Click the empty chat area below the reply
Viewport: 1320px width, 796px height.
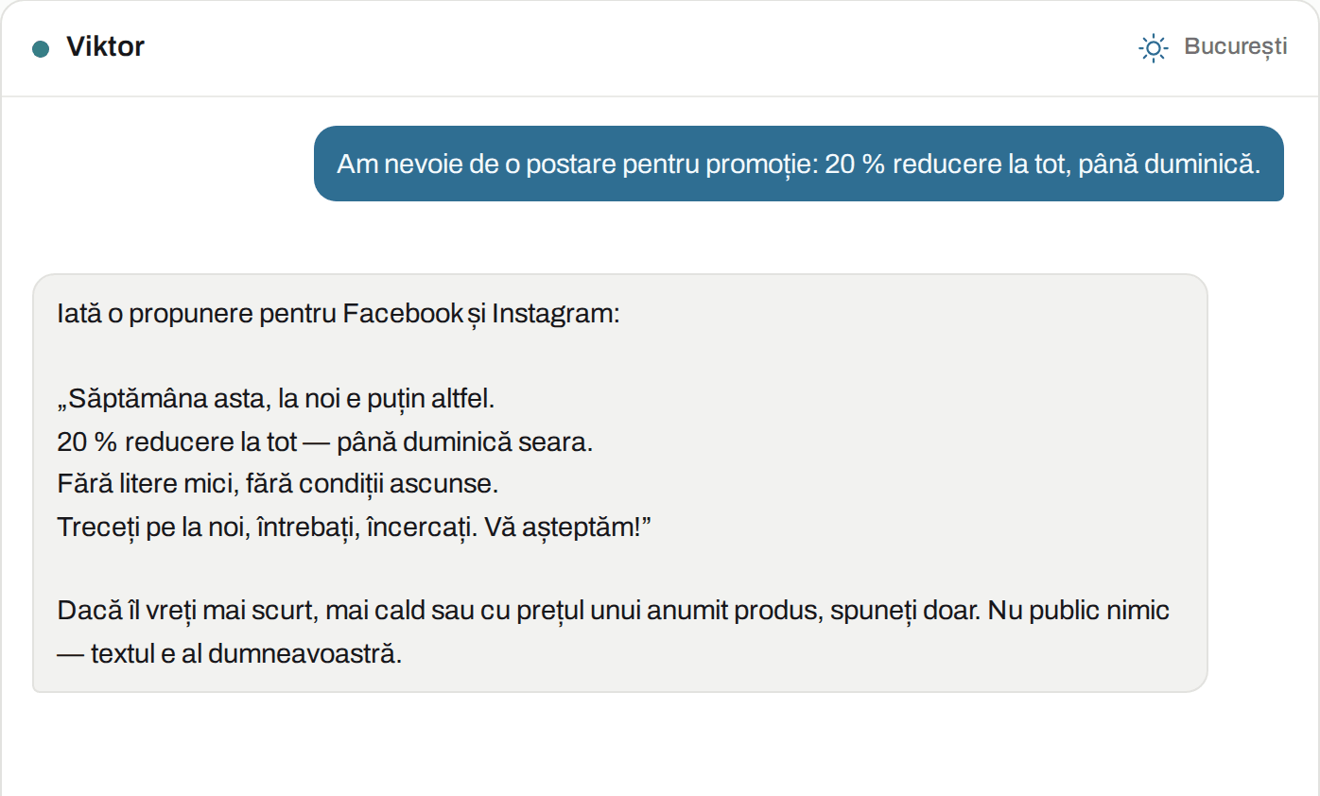(660, 747)
